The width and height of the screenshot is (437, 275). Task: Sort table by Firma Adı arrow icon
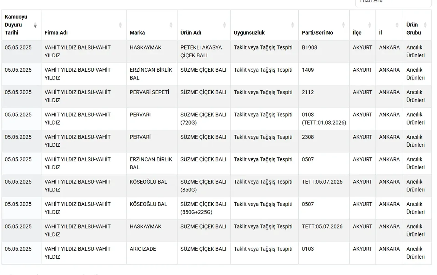click(120, 25)
